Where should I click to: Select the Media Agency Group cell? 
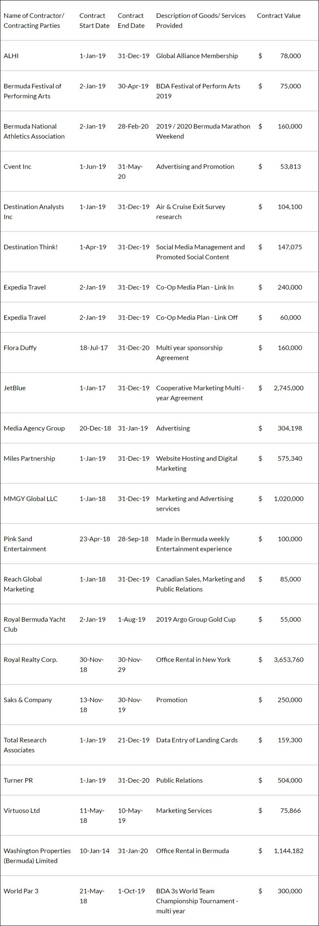coord(34,428)
